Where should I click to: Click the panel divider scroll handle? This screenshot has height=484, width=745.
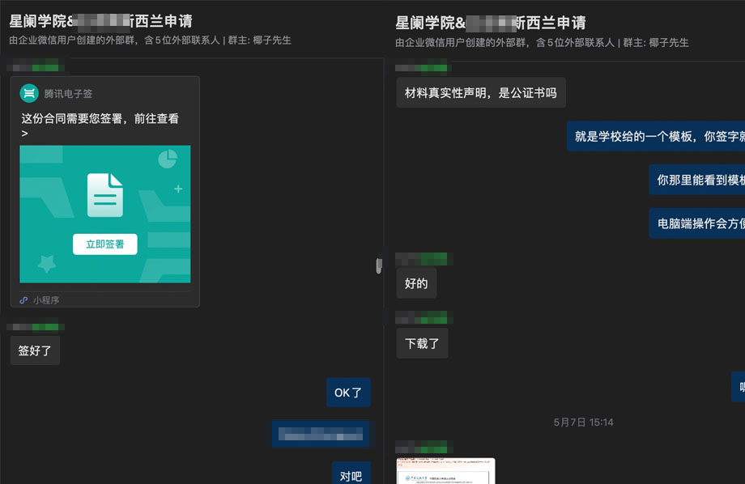tap(378, 265)
